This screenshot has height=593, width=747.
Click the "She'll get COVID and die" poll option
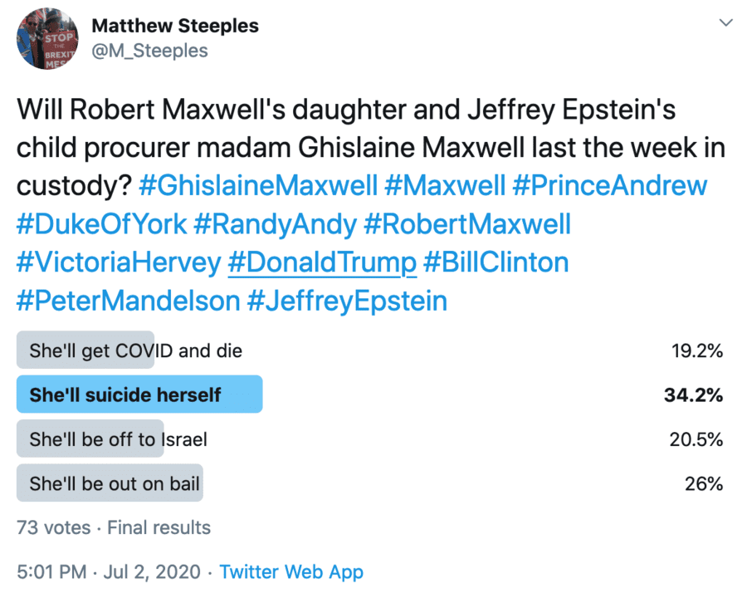point(135,350)
